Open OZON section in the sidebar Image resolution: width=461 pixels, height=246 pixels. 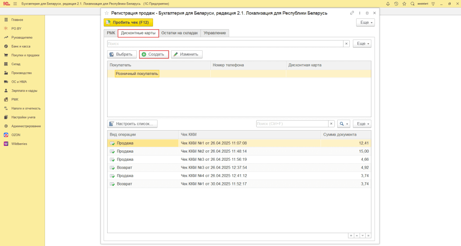(x=16, y=135)
